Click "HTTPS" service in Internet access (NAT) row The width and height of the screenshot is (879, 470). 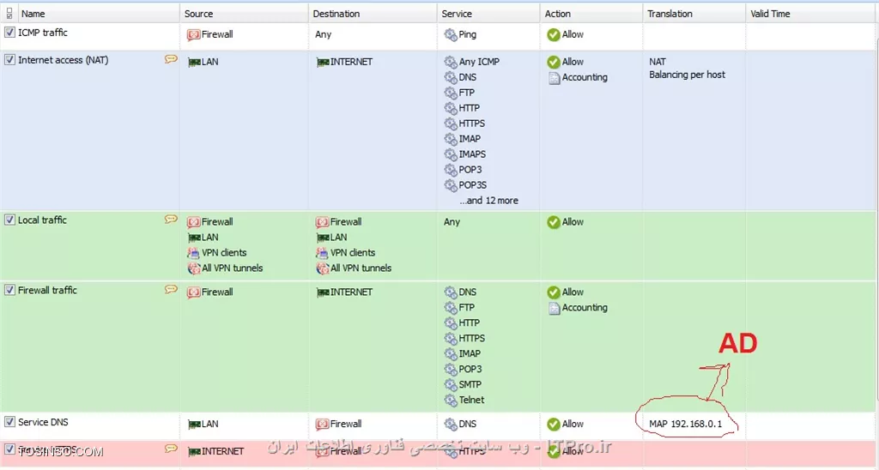[x=472, y=124]
